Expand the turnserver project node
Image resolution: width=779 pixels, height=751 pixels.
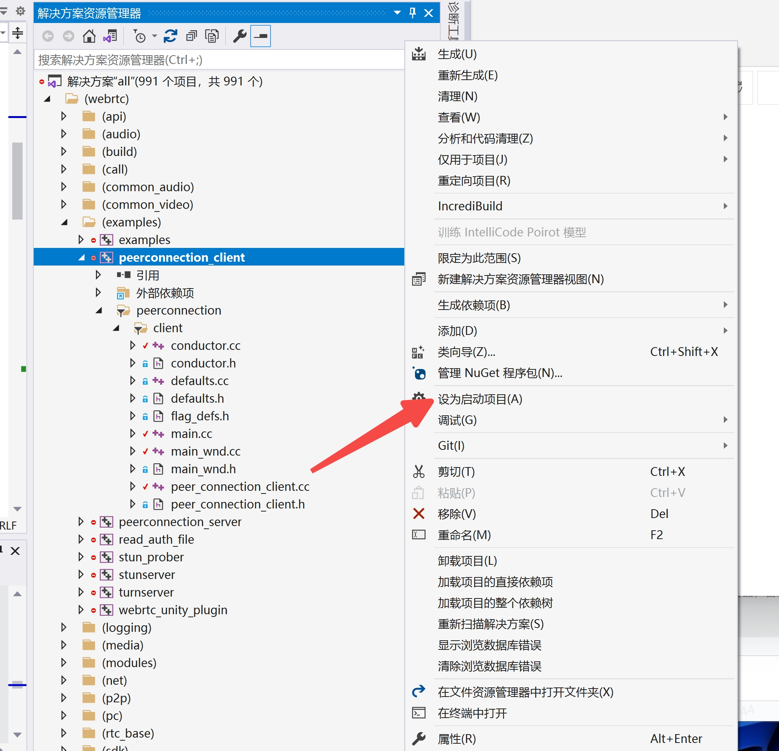point(81,592)
